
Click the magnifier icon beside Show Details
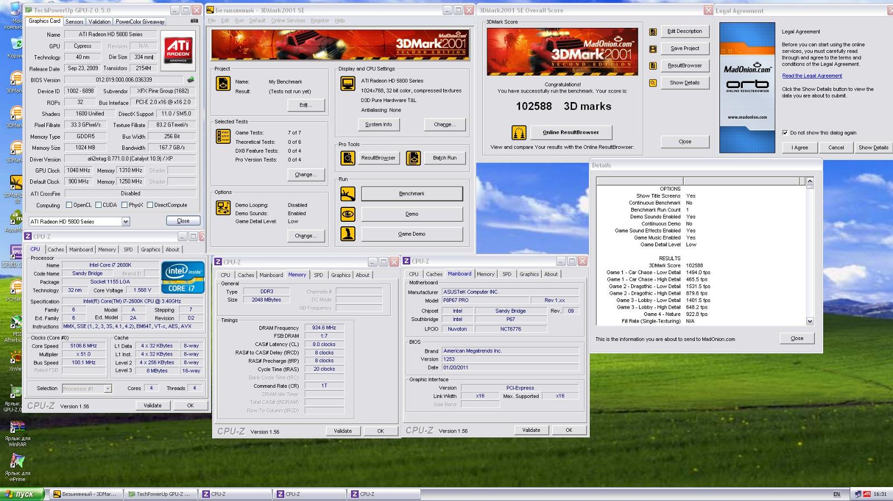(x=653, y=83)
